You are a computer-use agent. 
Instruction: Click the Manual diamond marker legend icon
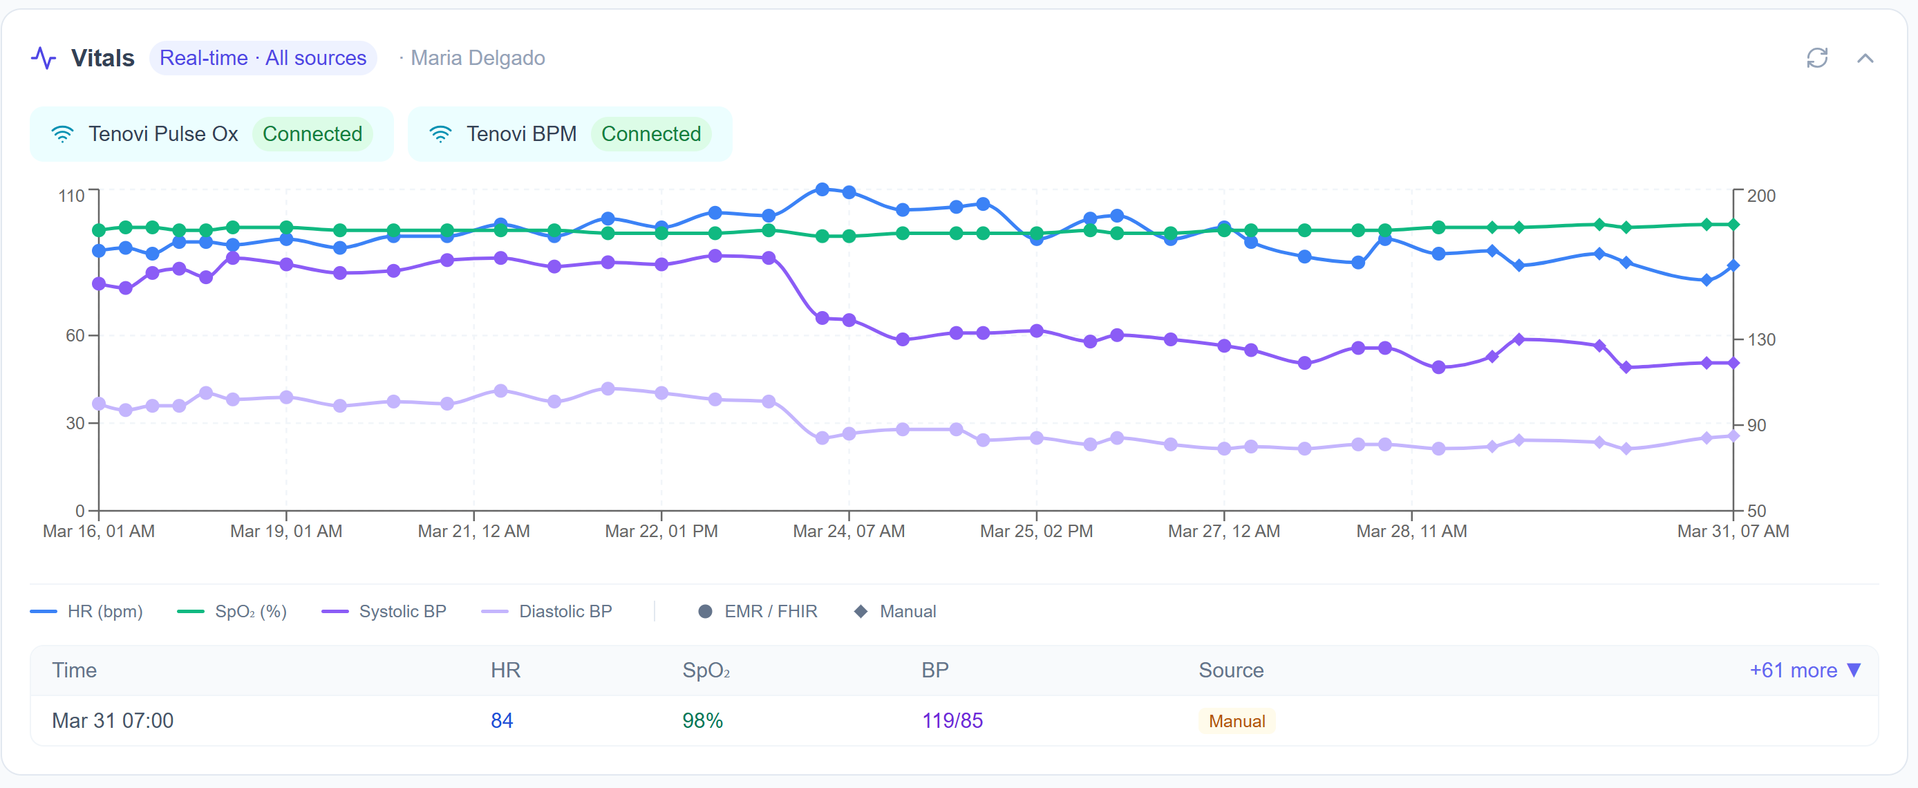[861, 611]
